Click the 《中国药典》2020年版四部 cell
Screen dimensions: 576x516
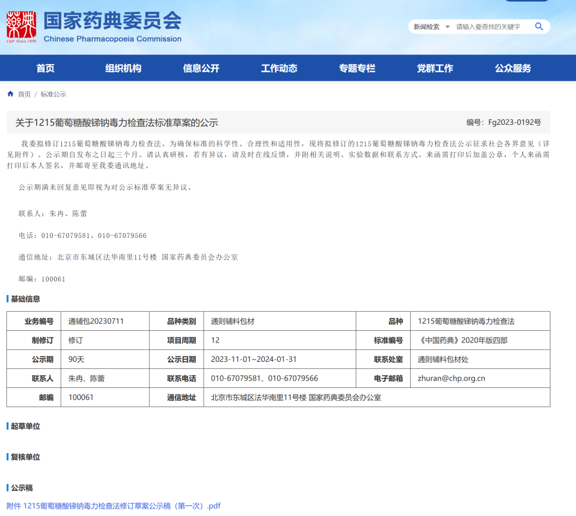(480, 340)
